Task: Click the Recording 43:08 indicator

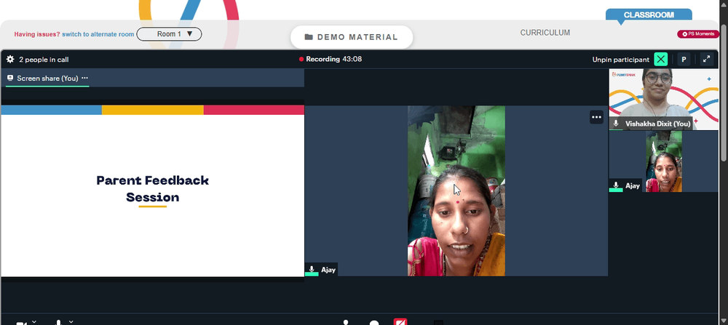Action: point(330,59)
